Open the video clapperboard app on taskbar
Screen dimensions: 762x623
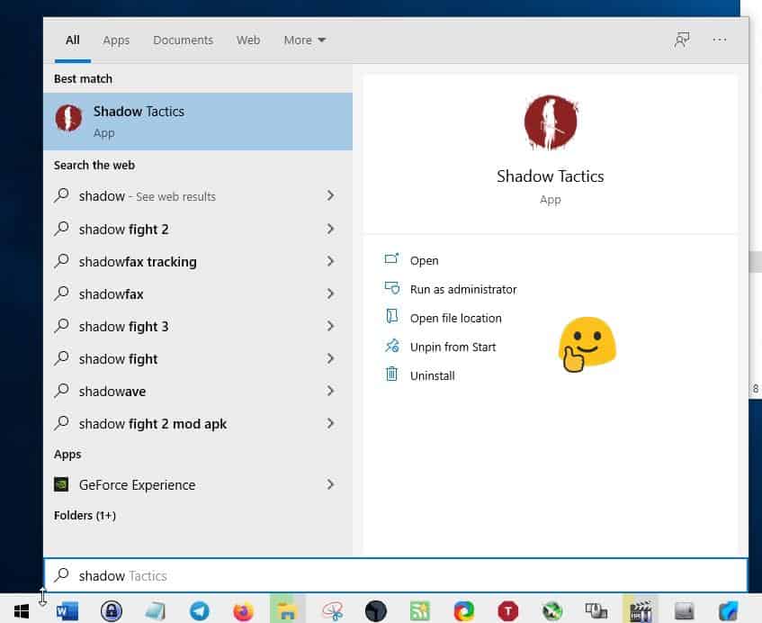tap(641, 610)
